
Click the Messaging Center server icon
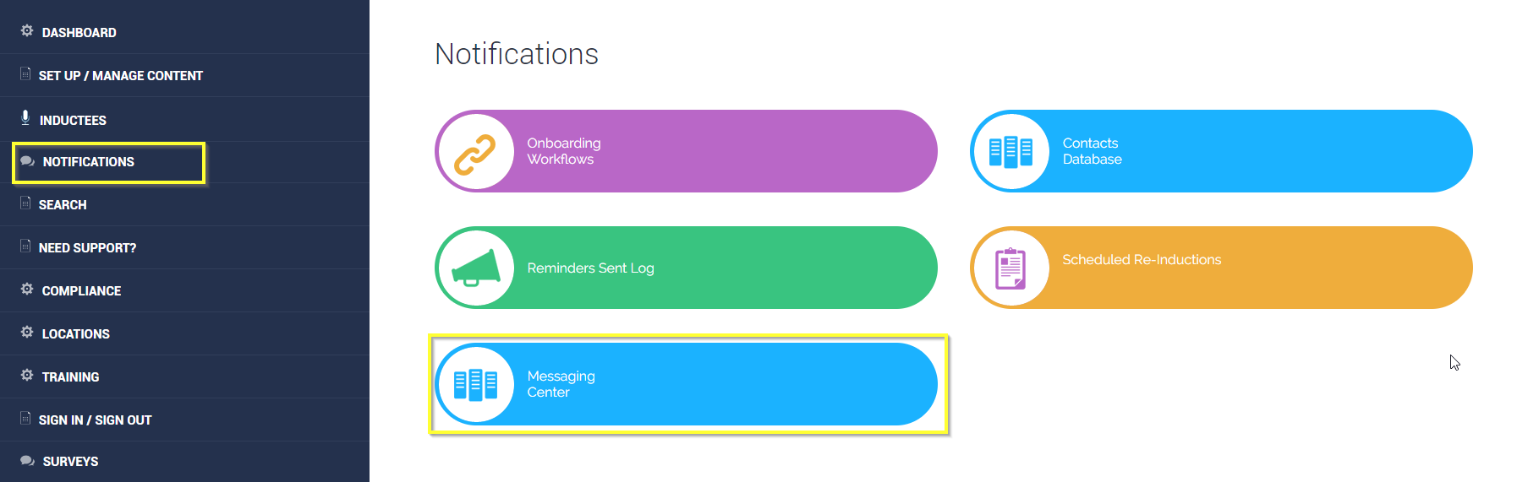point(475,385)
